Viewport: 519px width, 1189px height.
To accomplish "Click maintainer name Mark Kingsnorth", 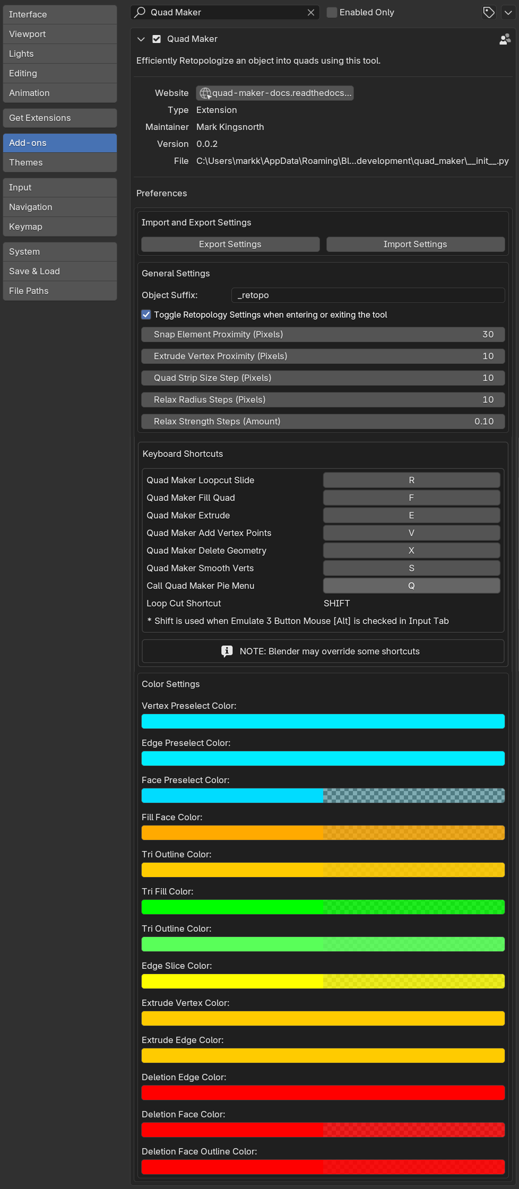I will [230, 127].
